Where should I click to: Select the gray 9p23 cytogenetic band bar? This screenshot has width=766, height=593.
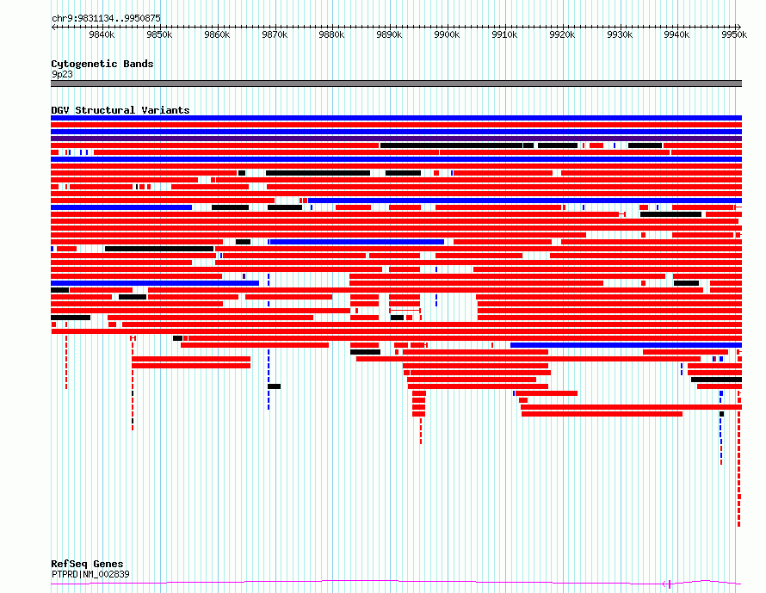(396, 83)
